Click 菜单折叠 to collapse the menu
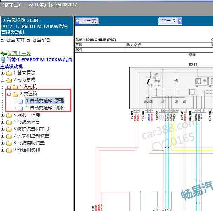Image resolution: width=213 pixels, height=211 pixels. [x=41, y=40]
